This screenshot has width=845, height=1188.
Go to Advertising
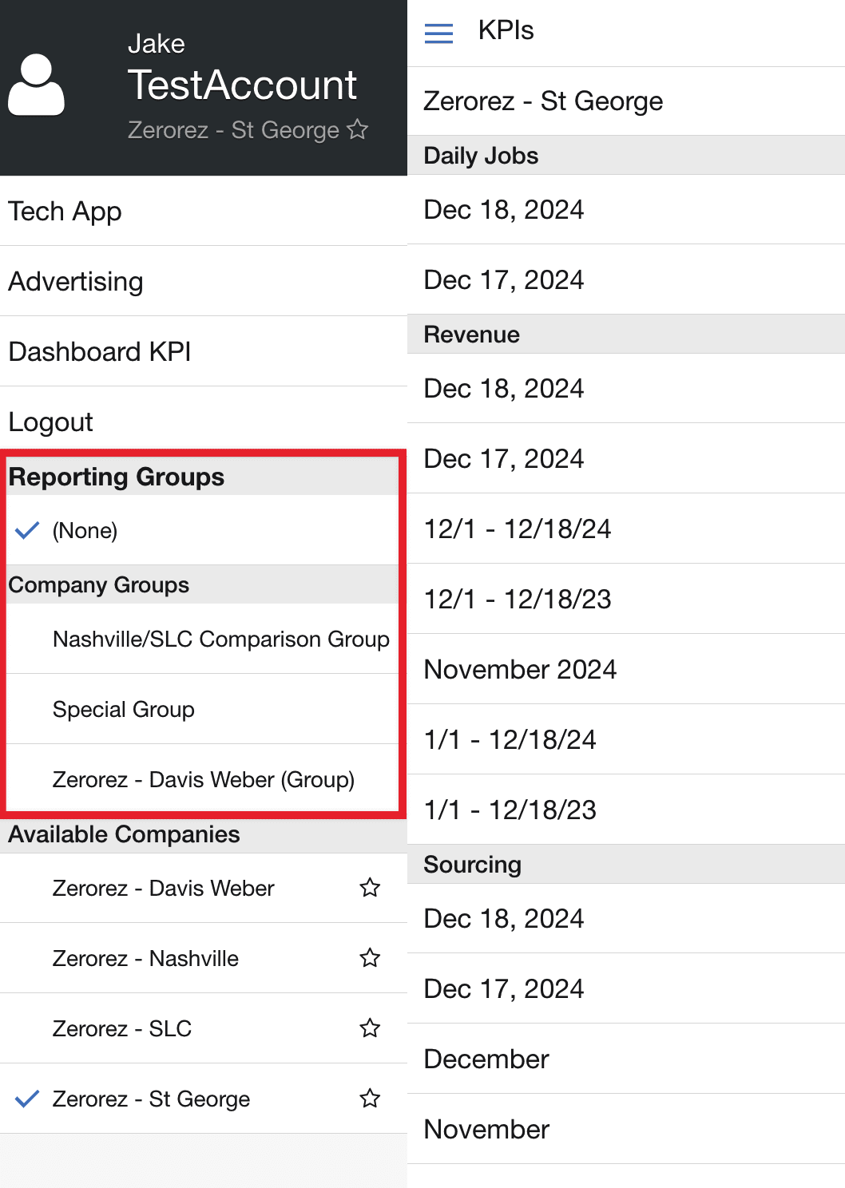pyautogui.click(x=204, y=281)
